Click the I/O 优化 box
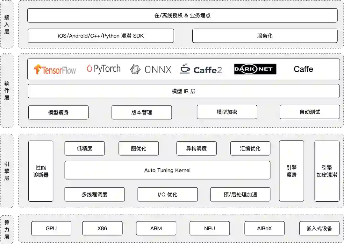 tap(168, 194)
